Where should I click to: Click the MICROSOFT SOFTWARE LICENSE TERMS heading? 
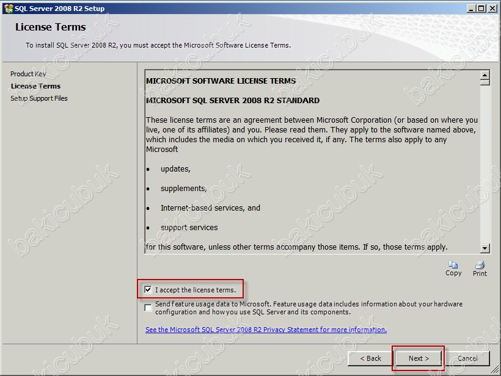click(221, 81)
